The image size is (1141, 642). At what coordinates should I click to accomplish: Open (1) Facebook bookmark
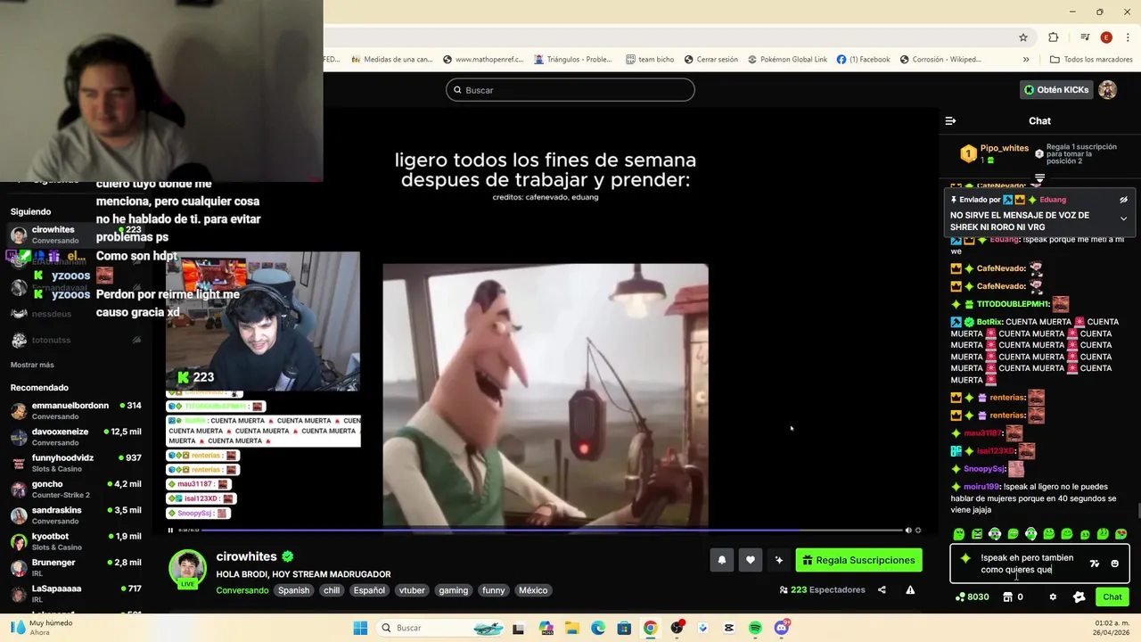[863, 60]
